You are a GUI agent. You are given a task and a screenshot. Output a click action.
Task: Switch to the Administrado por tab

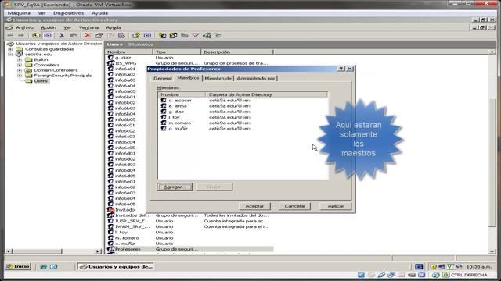pos(256,78)
